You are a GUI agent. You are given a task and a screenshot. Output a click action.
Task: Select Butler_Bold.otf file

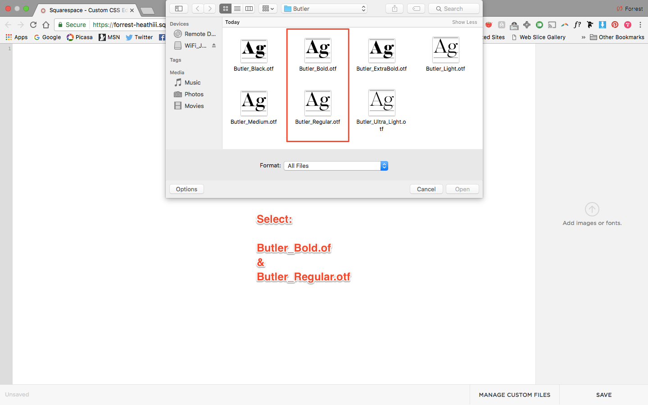coord(318,55)
